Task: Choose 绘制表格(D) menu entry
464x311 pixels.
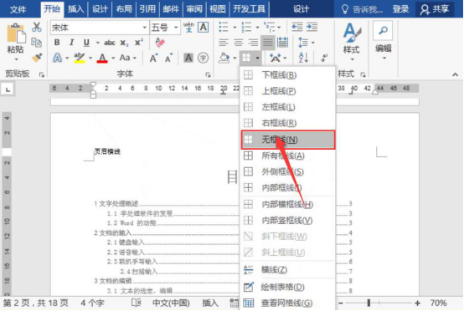Action: 288,287
